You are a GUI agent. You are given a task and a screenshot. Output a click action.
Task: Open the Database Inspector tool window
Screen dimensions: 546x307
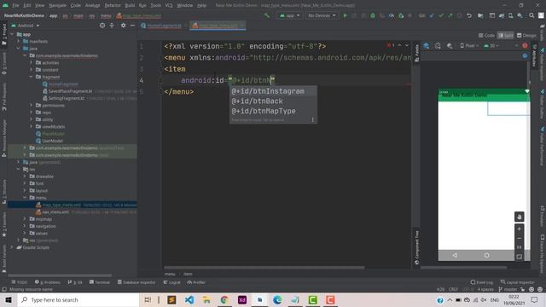[x=136, y=282]
